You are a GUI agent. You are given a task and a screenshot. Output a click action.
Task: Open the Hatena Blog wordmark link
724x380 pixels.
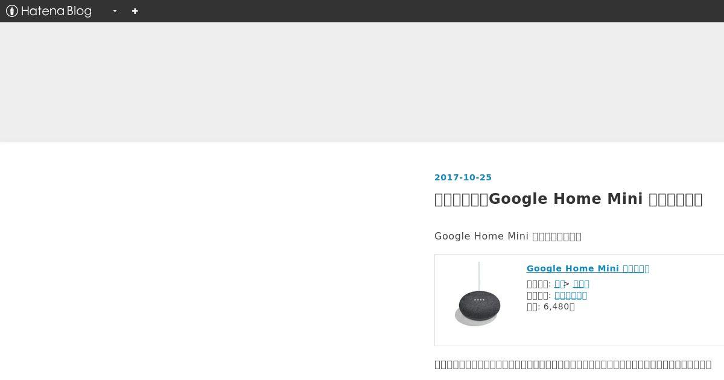pos(56,11)
